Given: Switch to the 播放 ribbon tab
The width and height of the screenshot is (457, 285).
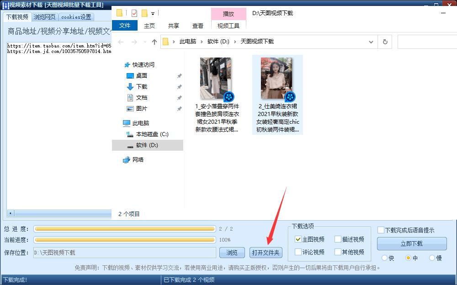Looking at the screenshot, I should point(228,14).
